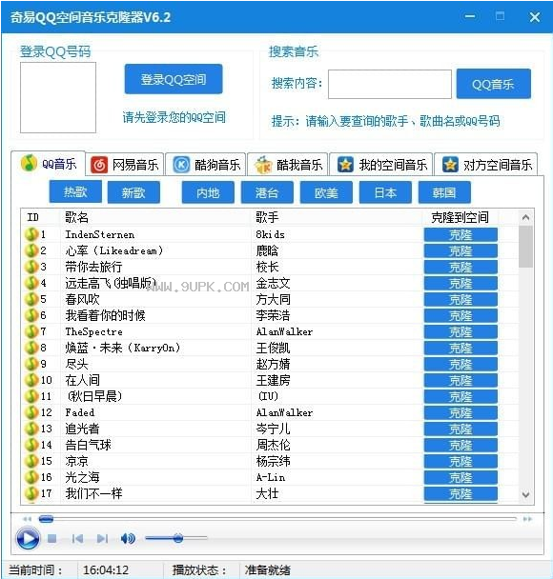Viewport: 553px width, 579px height.
Task: Clone 心率 by 鹿晗
Action: (x=461, y=251)
